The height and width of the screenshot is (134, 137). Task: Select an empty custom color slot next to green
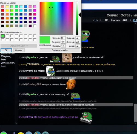7,36
